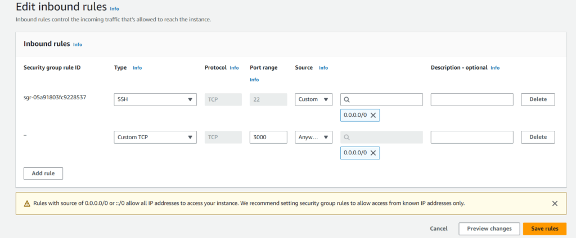Click the port range field showing 3000
This screenshot has height=238, width=576.
pyautogui.click(x=268, y=137)
